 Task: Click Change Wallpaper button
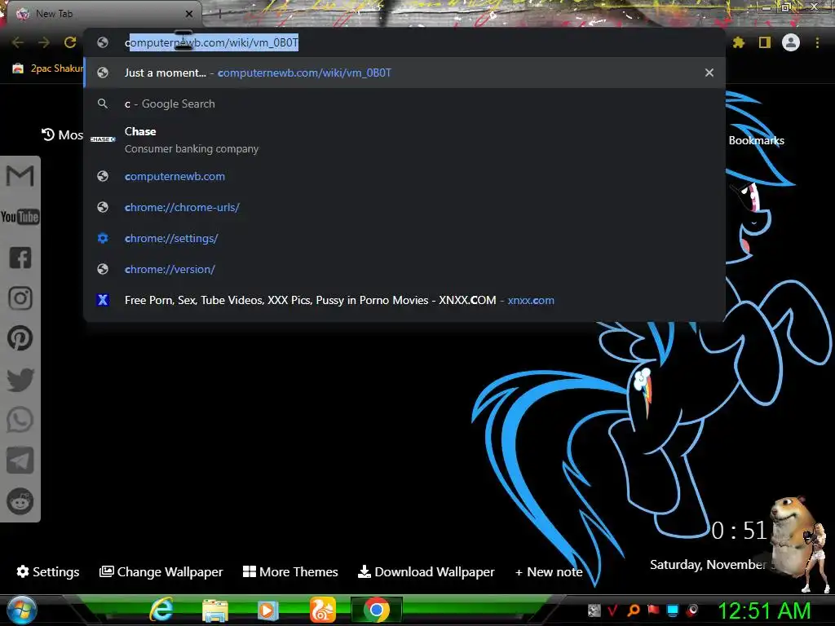(161, 571)
